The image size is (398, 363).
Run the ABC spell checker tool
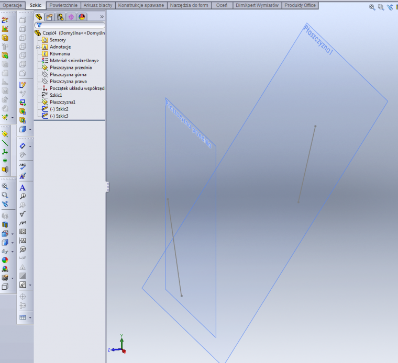pos(23,166)
